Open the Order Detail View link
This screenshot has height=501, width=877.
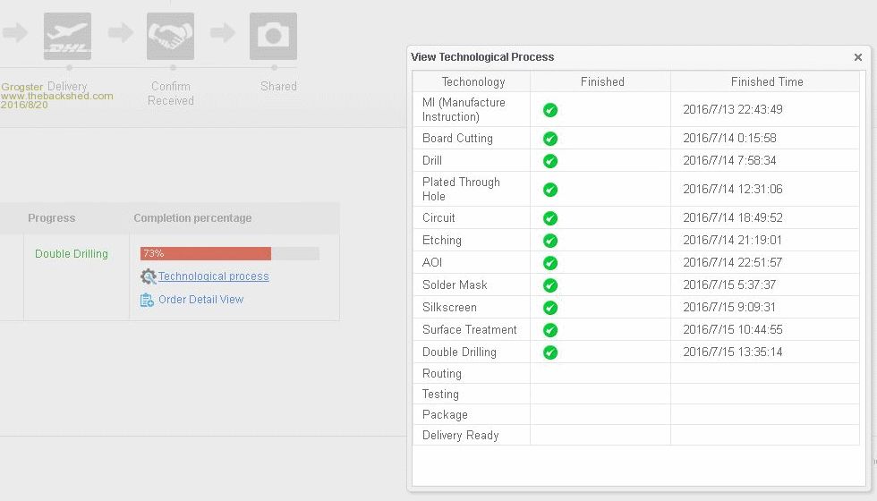200,300
